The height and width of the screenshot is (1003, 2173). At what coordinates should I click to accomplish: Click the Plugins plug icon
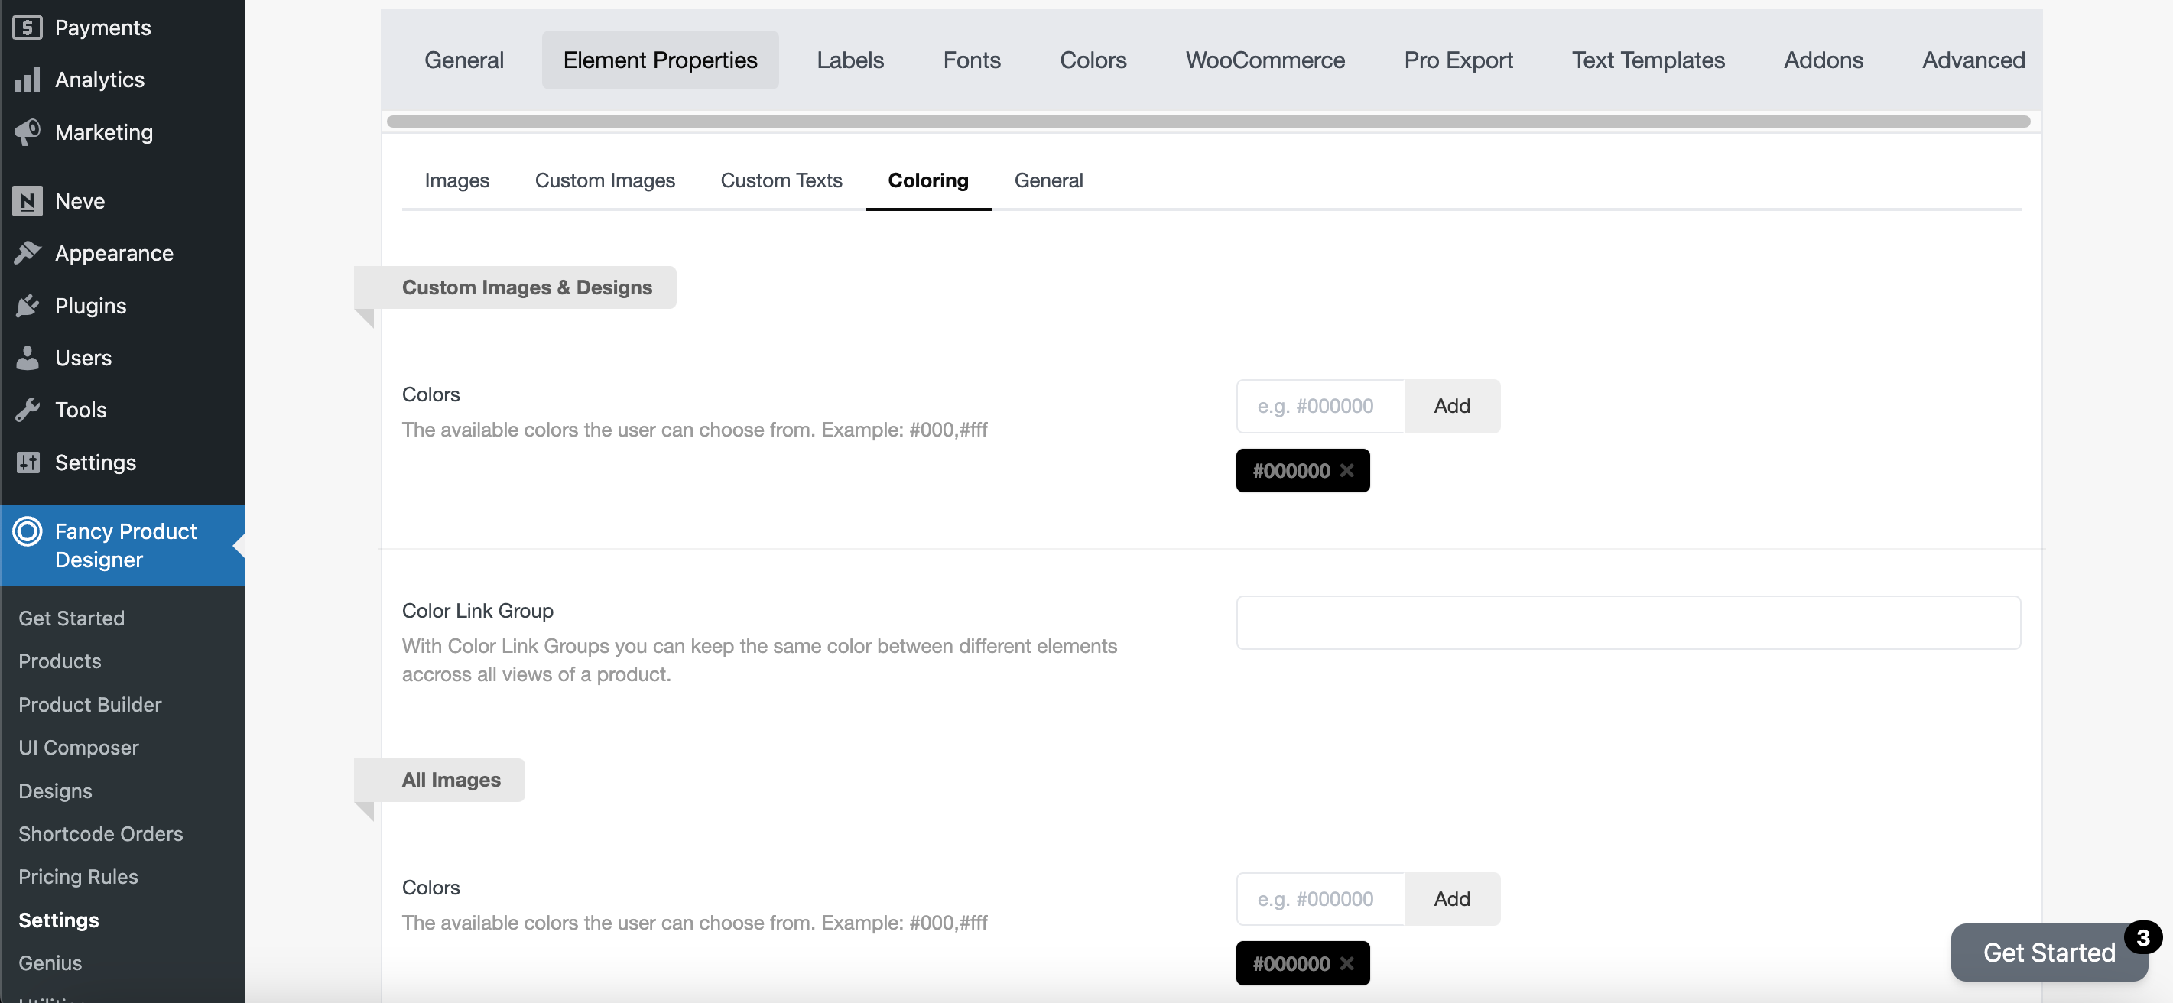[x=27, y=305]
